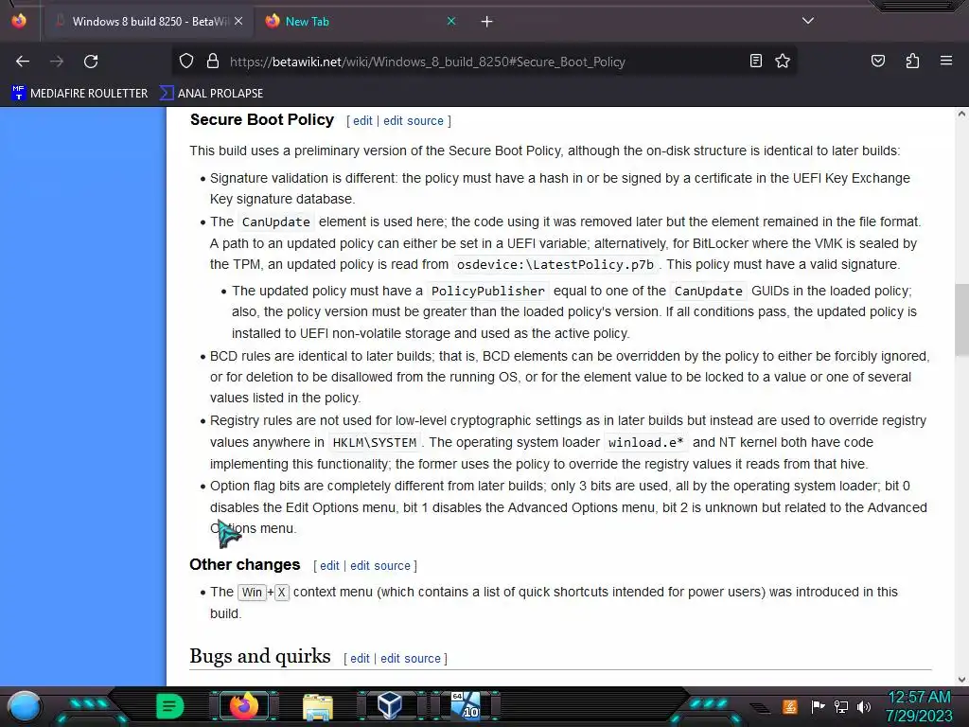The width and height of the screenshot is (969, 727).
Task: Open the Windows 10 64 taskbar item
Action: pos(466,705)
